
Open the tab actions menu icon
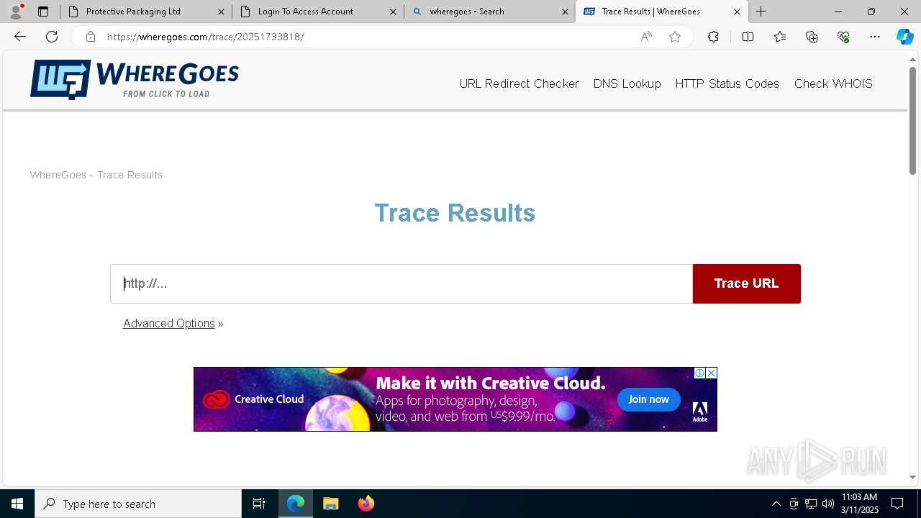click(x=43, y=12)
